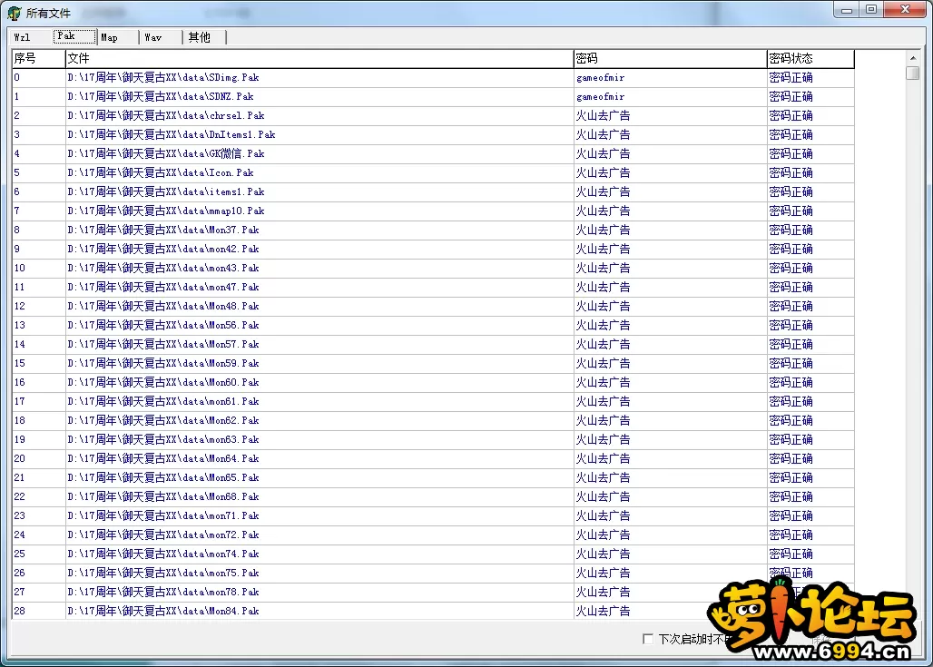
Task: Open the Map tab
Action: click(x=117, y=37)
